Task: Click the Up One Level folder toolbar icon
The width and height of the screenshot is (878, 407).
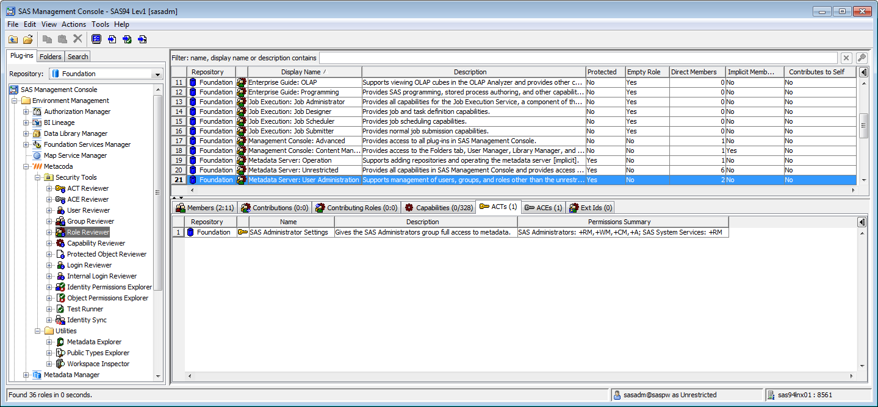Action: tap(13, 39)
